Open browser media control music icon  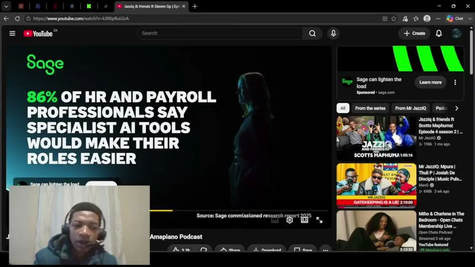click(x=405, y=19)
